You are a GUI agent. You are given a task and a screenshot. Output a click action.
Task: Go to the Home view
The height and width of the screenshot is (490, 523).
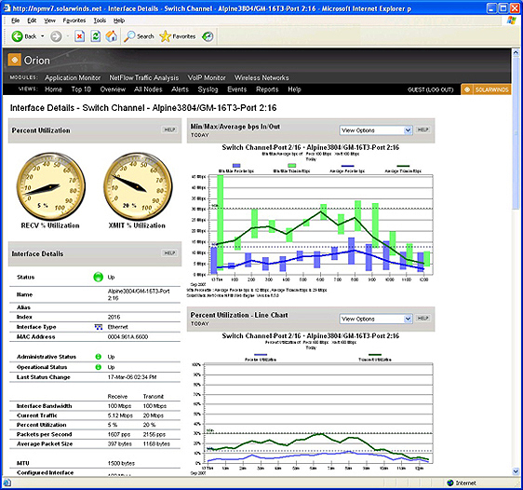(53, 89)
